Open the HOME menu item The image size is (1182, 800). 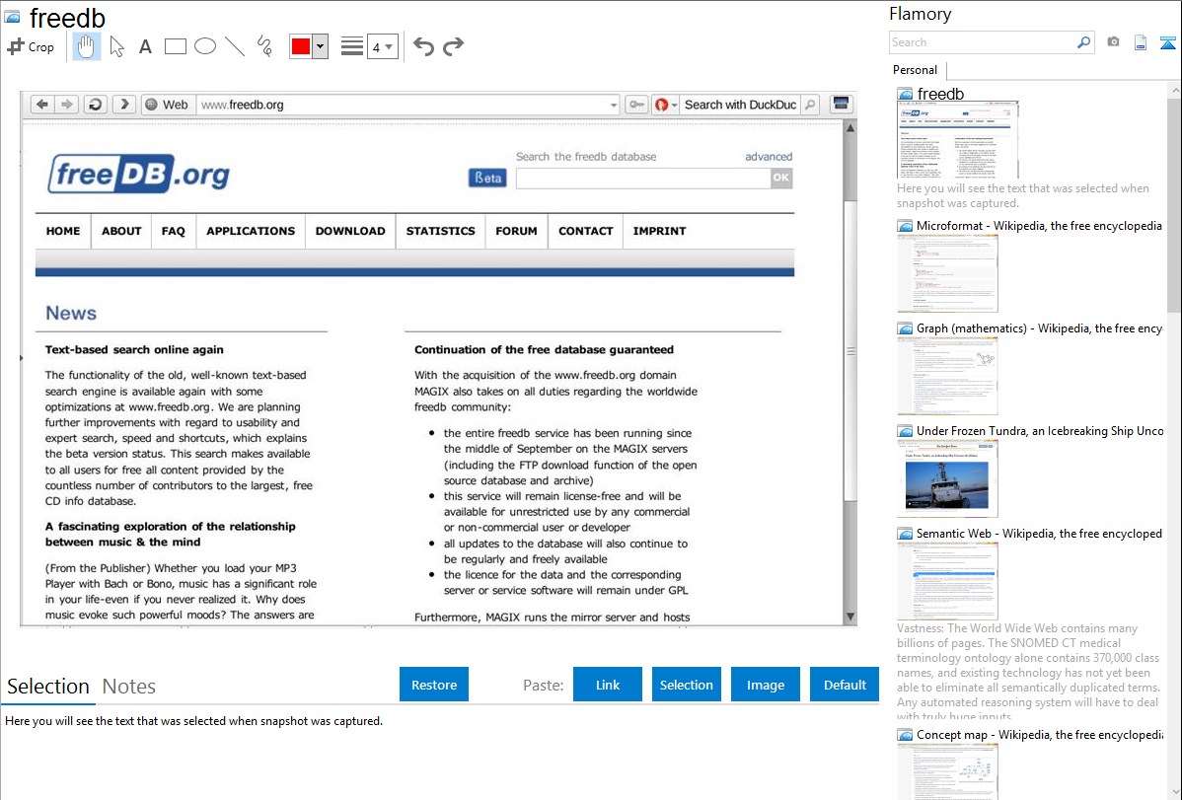(x=62, y=231)
